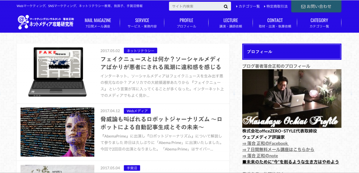Open the robot face code thumbnail
This screenshot has width=359, height=173.
click(57, 132)
